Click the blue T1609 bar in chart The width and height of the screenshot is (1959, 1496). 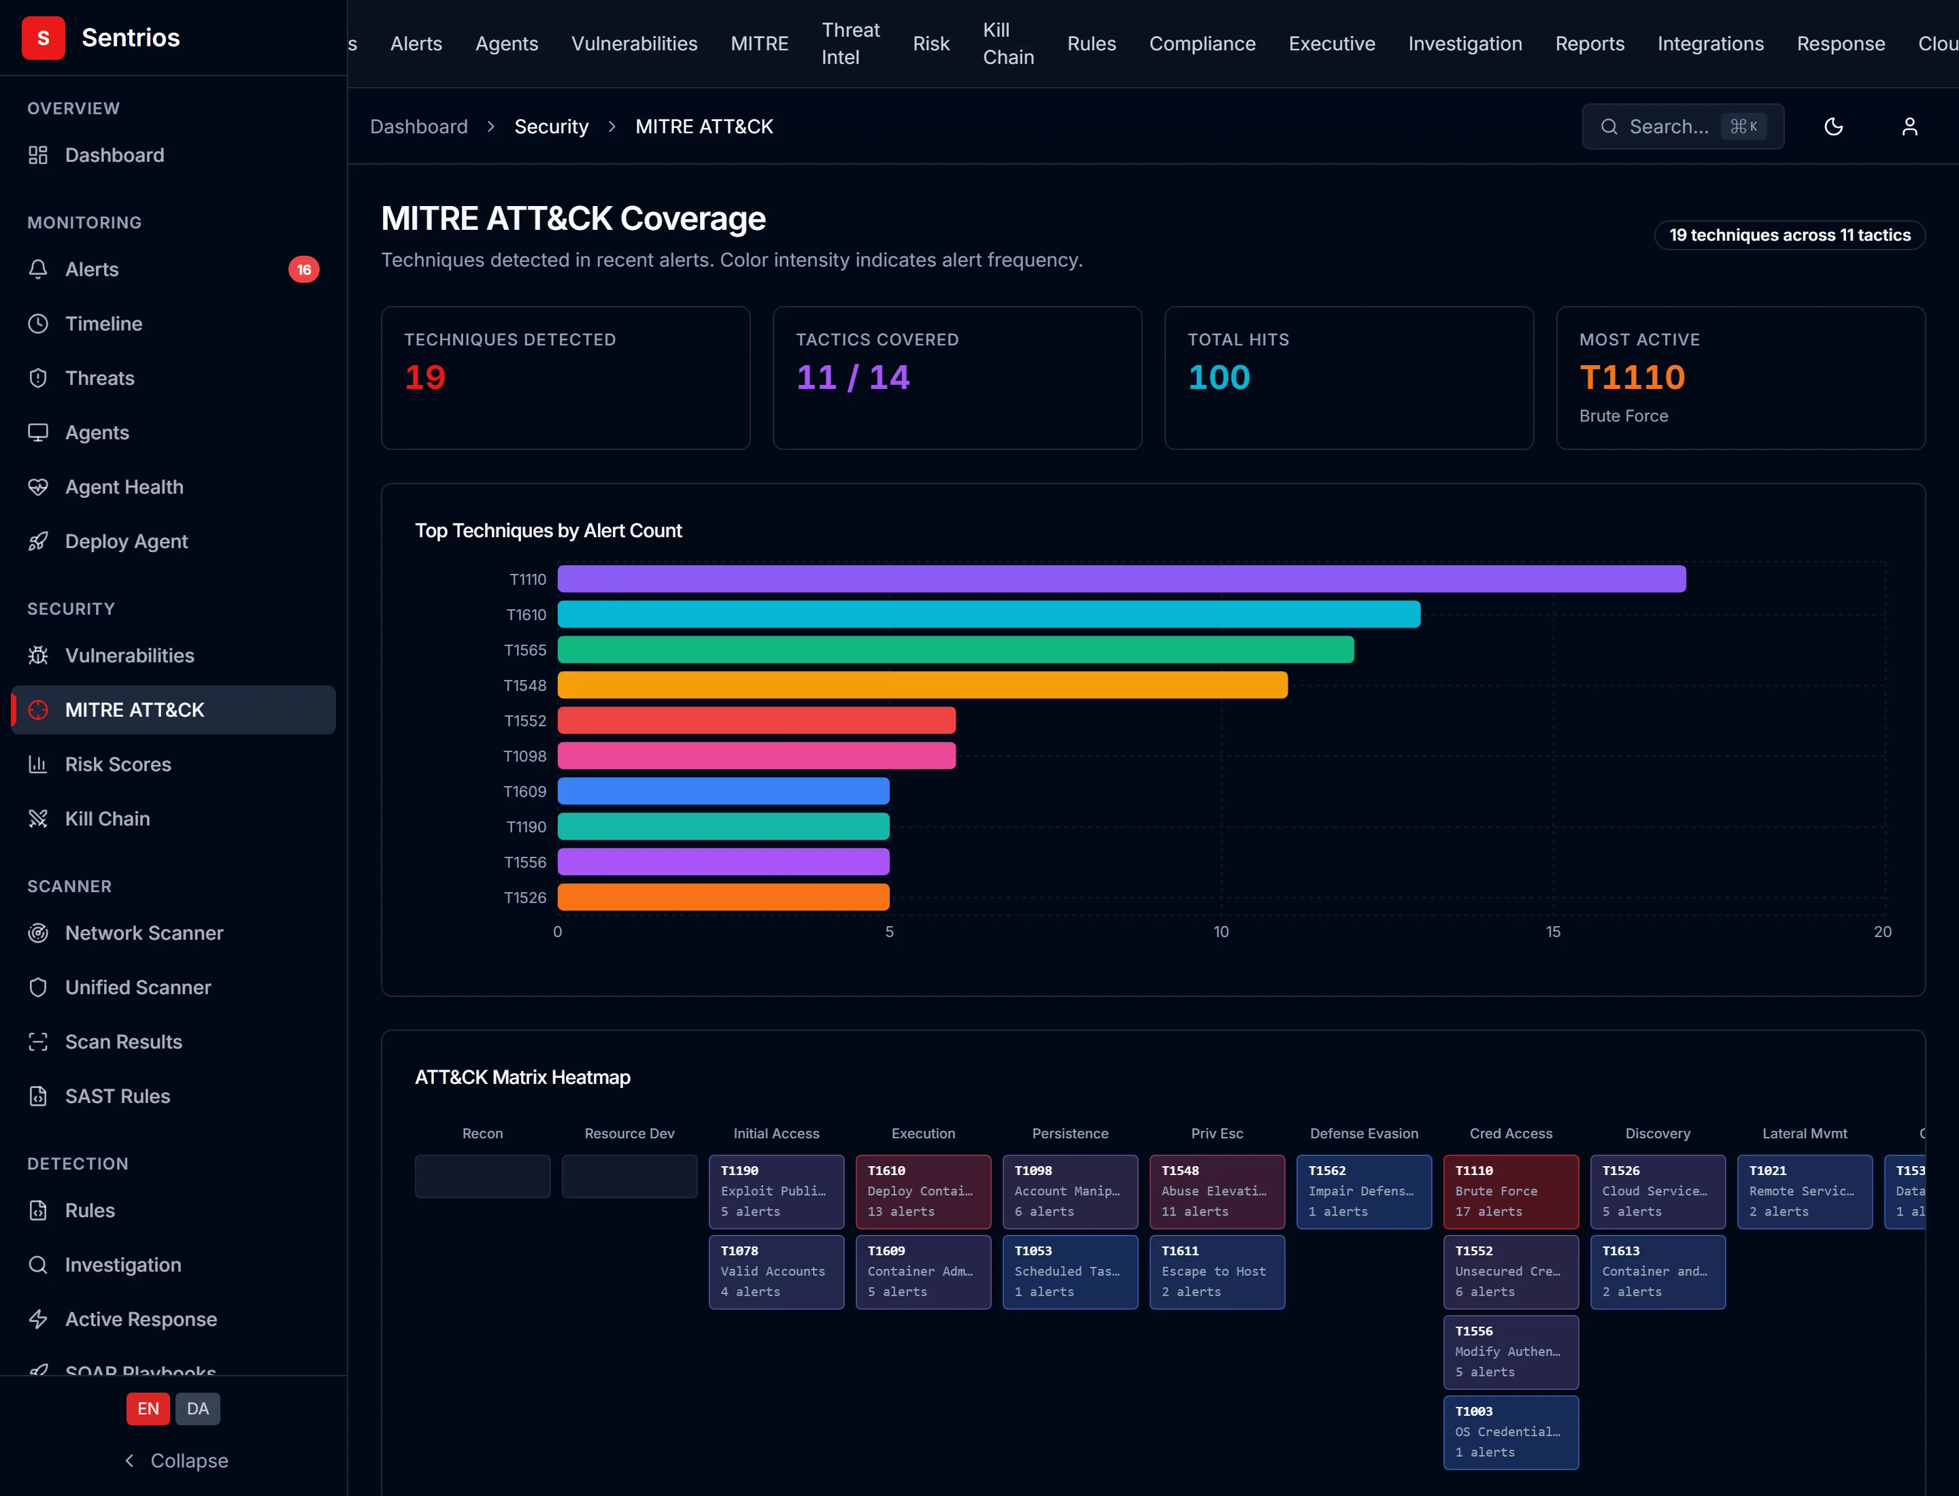coord(723,791)
